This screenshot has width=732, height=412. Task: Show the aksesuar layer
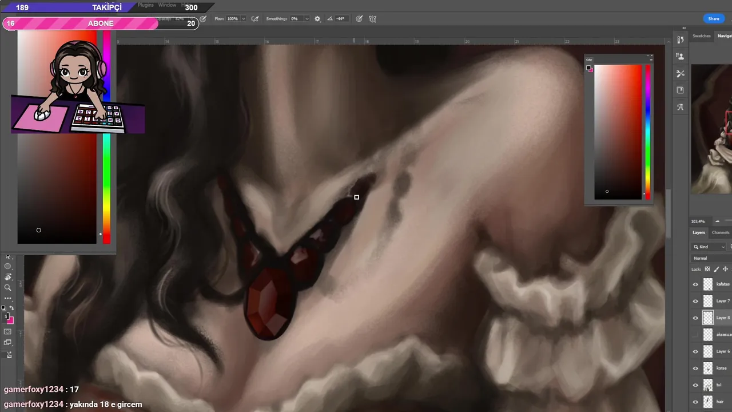click(695, 335)
